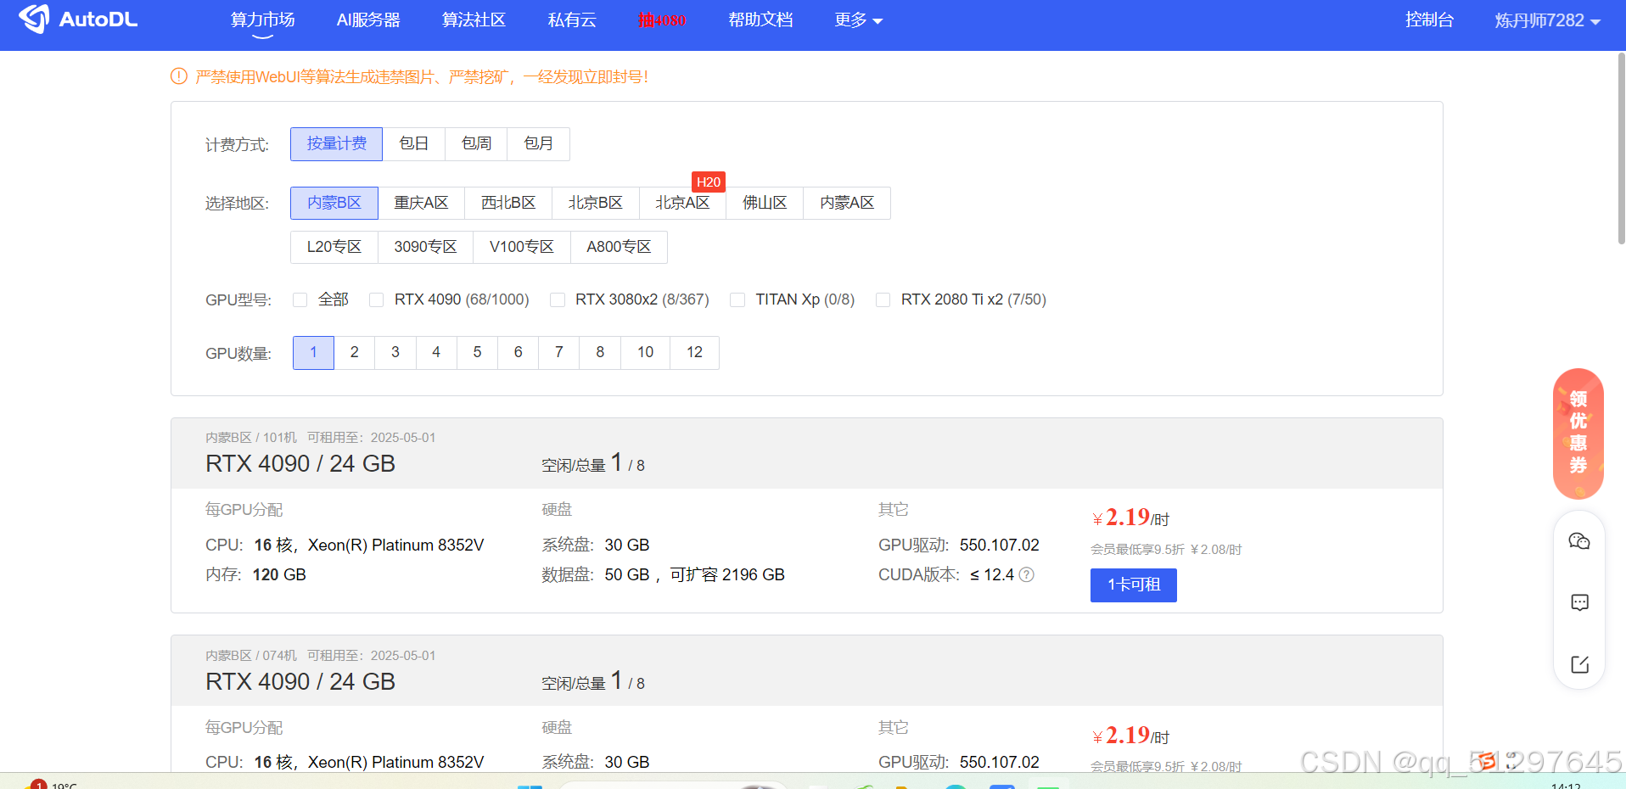The image size is (1626, 789).
Task: Check the 全部 GPU model checkbox
Action: (x=300, y=299)
